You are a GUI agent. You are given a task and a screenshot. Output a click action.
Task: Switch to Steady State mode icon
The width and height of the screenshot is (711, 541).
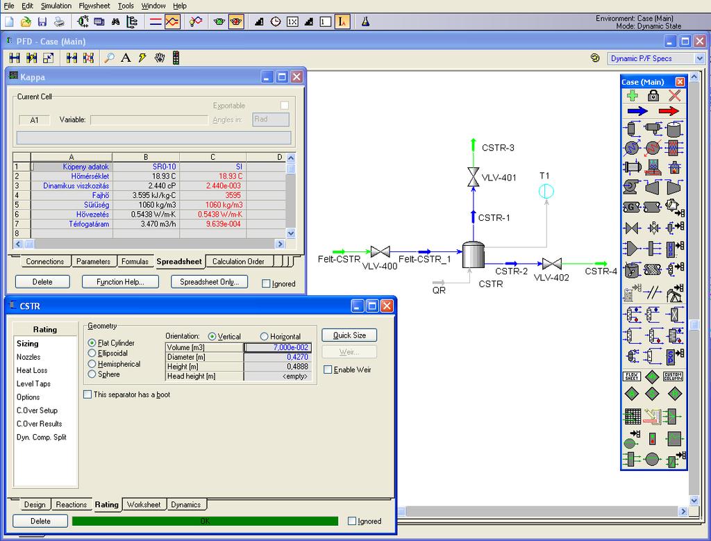click(156, 22)
